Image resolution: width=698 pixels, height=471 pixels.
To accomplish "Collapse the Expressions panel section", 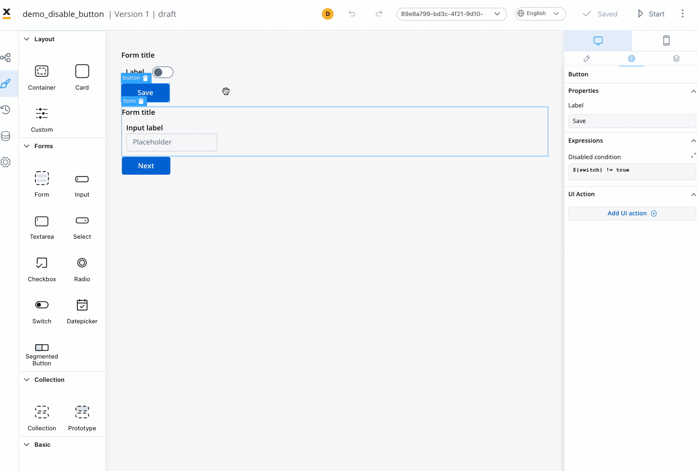I will (693, 141).
